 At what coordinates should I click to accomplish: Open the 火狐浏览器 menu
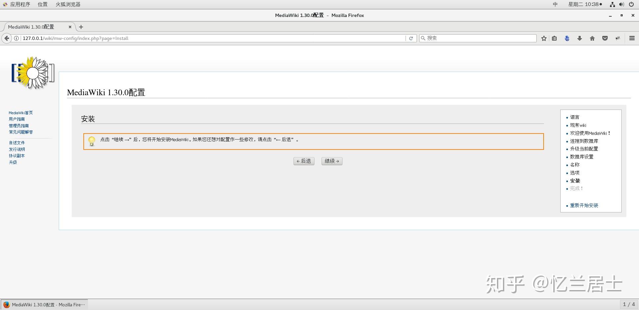click(x=68, y=4)
